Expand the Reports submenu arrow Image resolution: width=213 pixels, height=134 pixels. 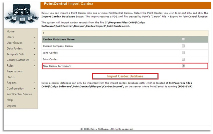(34, 83)
